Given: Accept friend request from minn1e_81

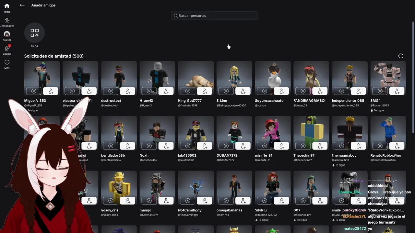Looking at the screenshot, I should 282,146.
